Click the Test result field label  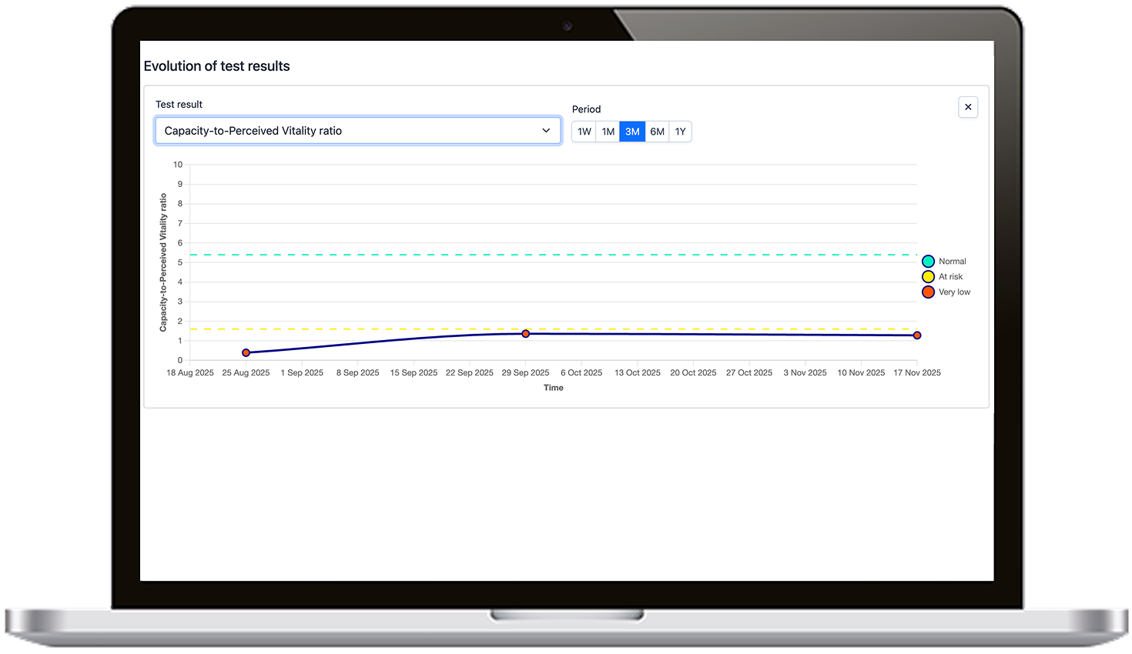(179, 105)
